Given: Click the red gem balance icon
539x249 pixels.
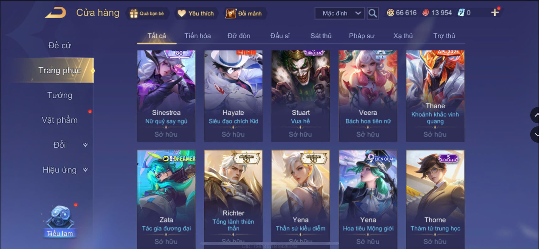Looking at the screenshot, I should tap(426, 13).
